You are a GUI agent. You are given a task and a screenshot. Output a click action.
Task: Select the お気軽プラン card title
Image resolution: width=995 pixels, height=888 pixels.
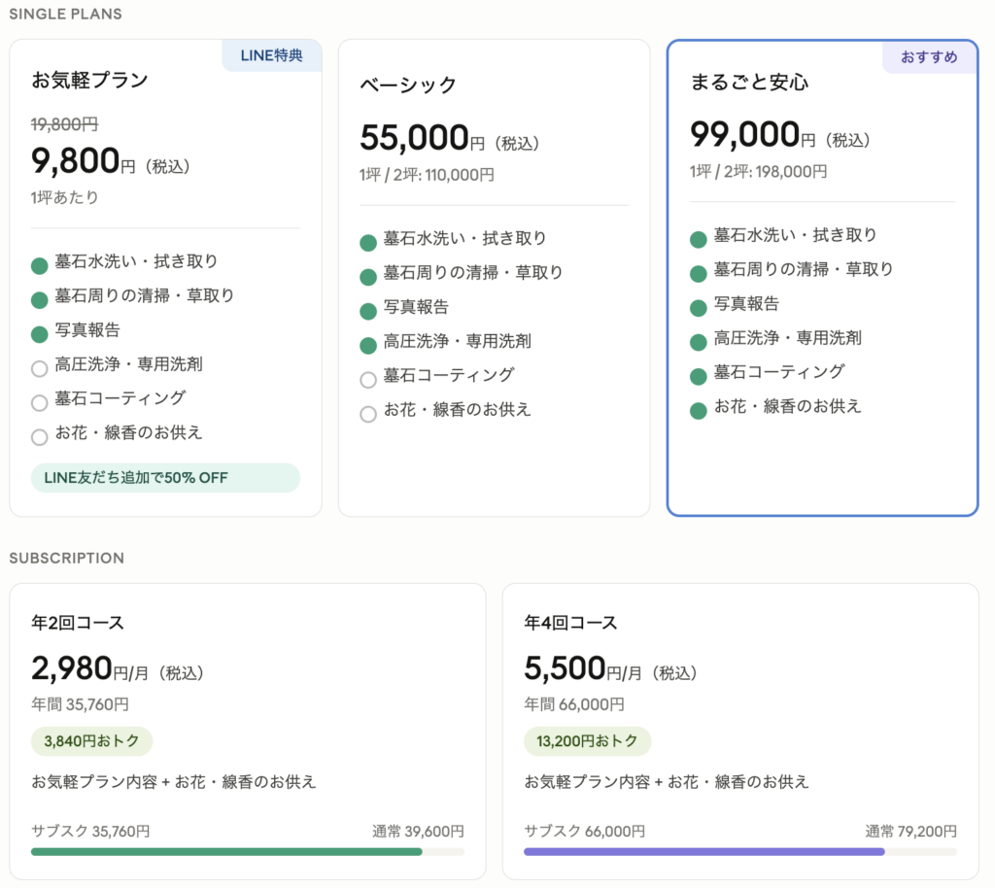click(x=89, y=81)
